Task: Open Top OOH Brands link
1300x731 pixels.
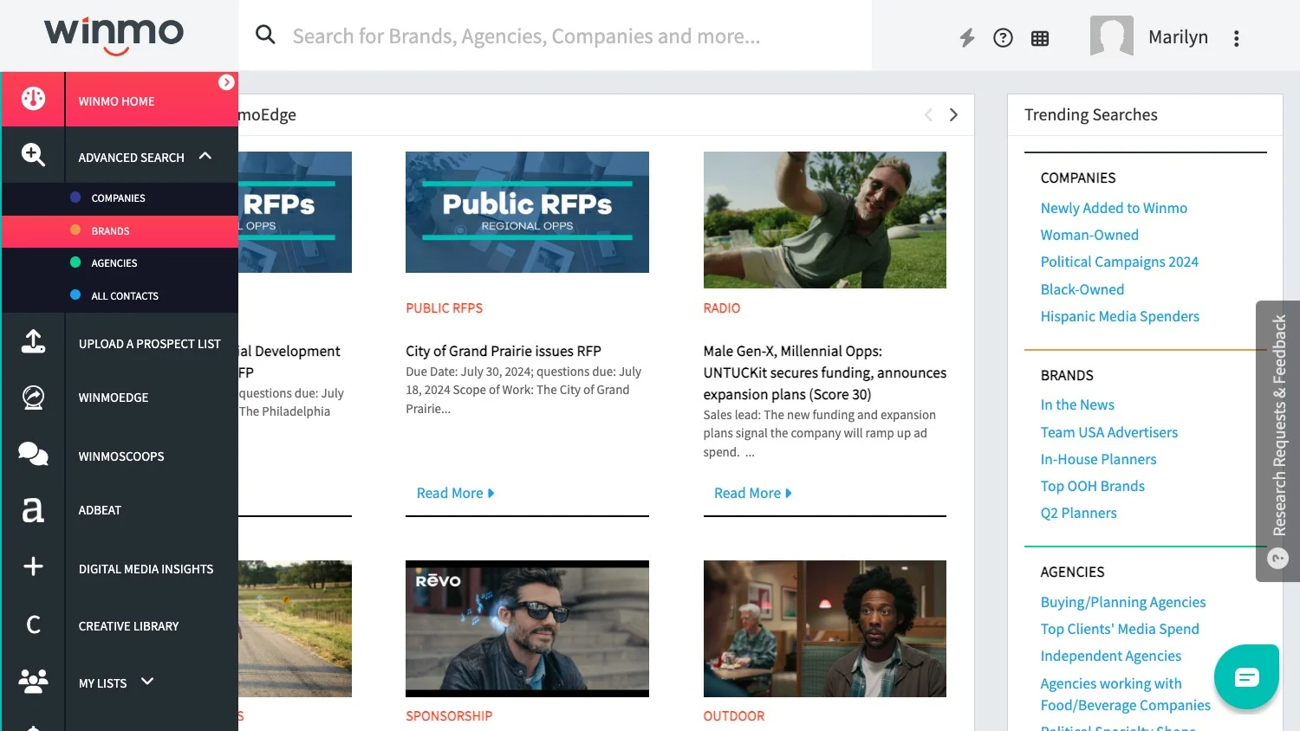Action: click(1092, 486)
